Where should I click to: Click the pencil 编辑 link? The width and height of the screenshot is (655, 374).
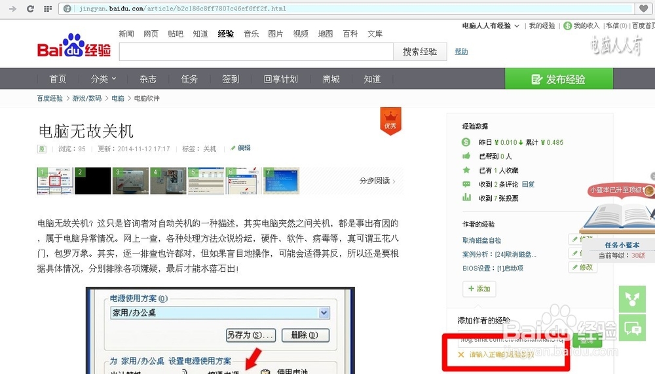click(240, 148)
